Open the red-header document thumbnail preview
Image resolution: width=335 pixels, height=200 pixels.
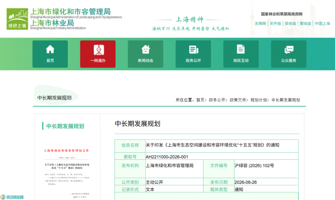67,173
